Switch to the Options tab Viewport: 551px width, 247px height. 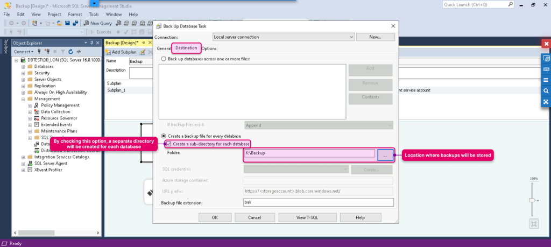coord(209,48)
